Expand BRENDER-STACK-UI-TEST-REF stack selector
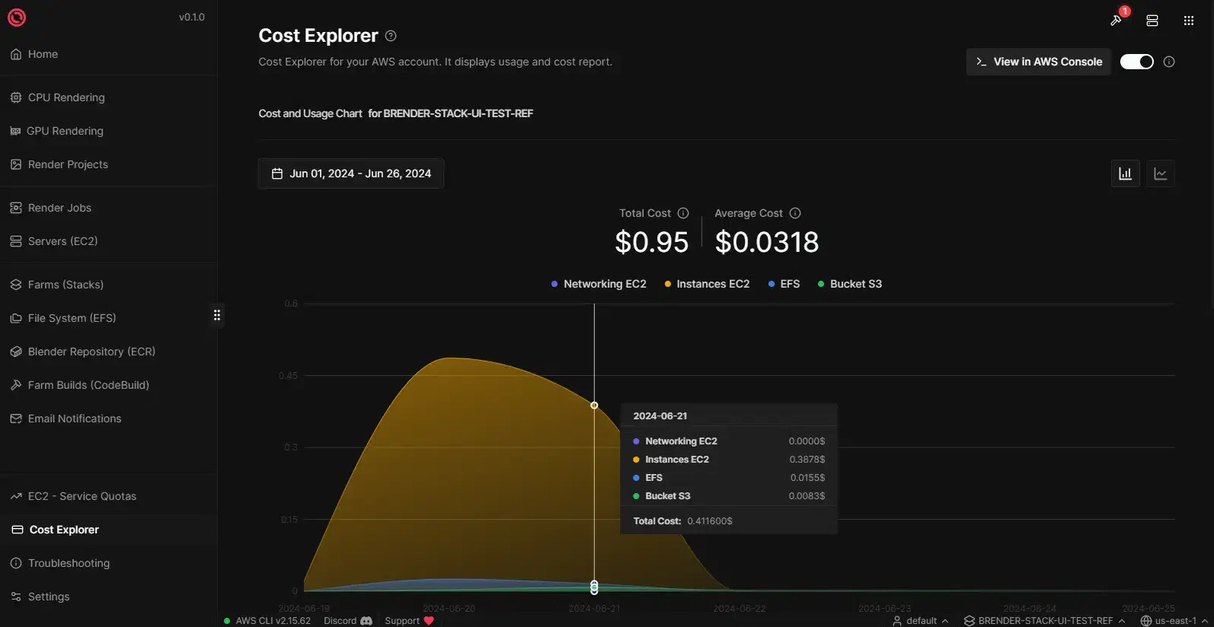 click(1044, 621)
